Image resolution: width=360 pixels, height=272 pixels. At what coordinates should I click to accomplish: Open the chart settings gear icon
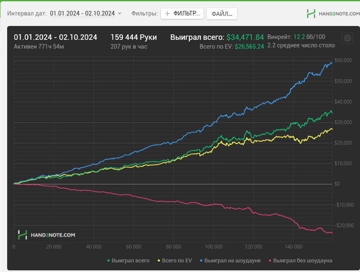pyautogui.click(x=347, y=38)
